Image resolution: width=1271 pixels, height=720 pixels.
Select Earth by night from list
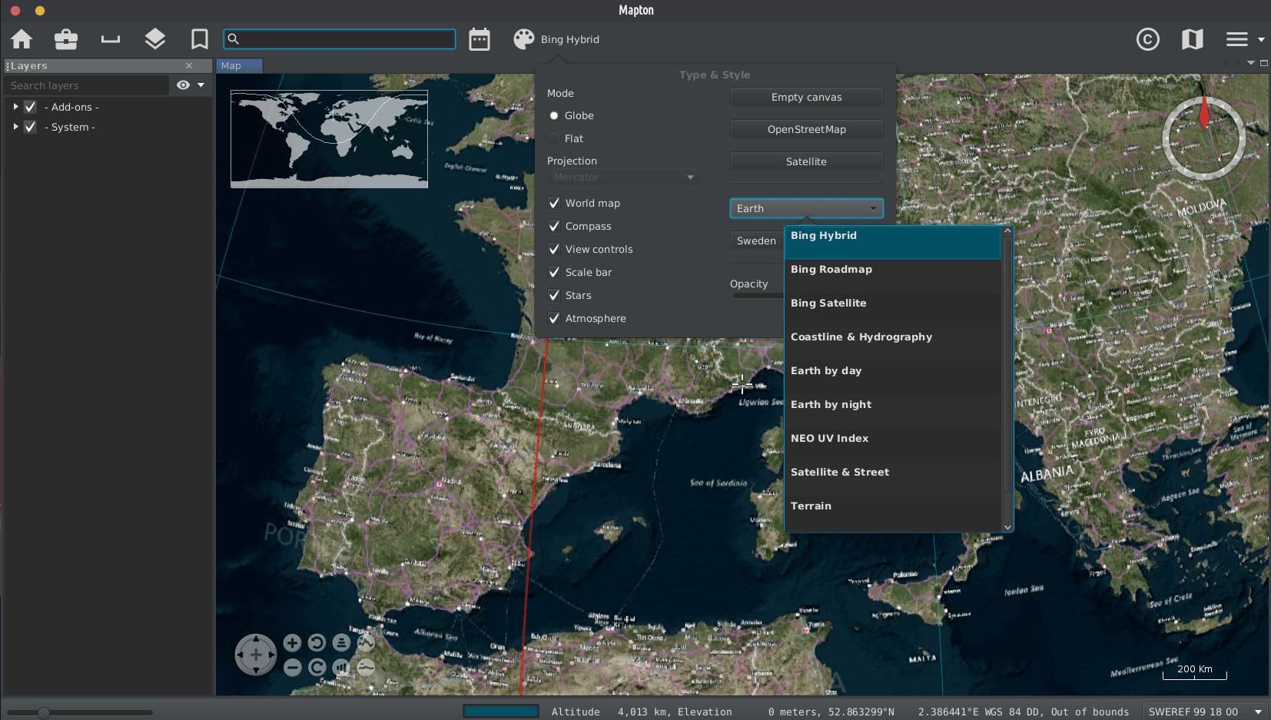click(831, 405)
